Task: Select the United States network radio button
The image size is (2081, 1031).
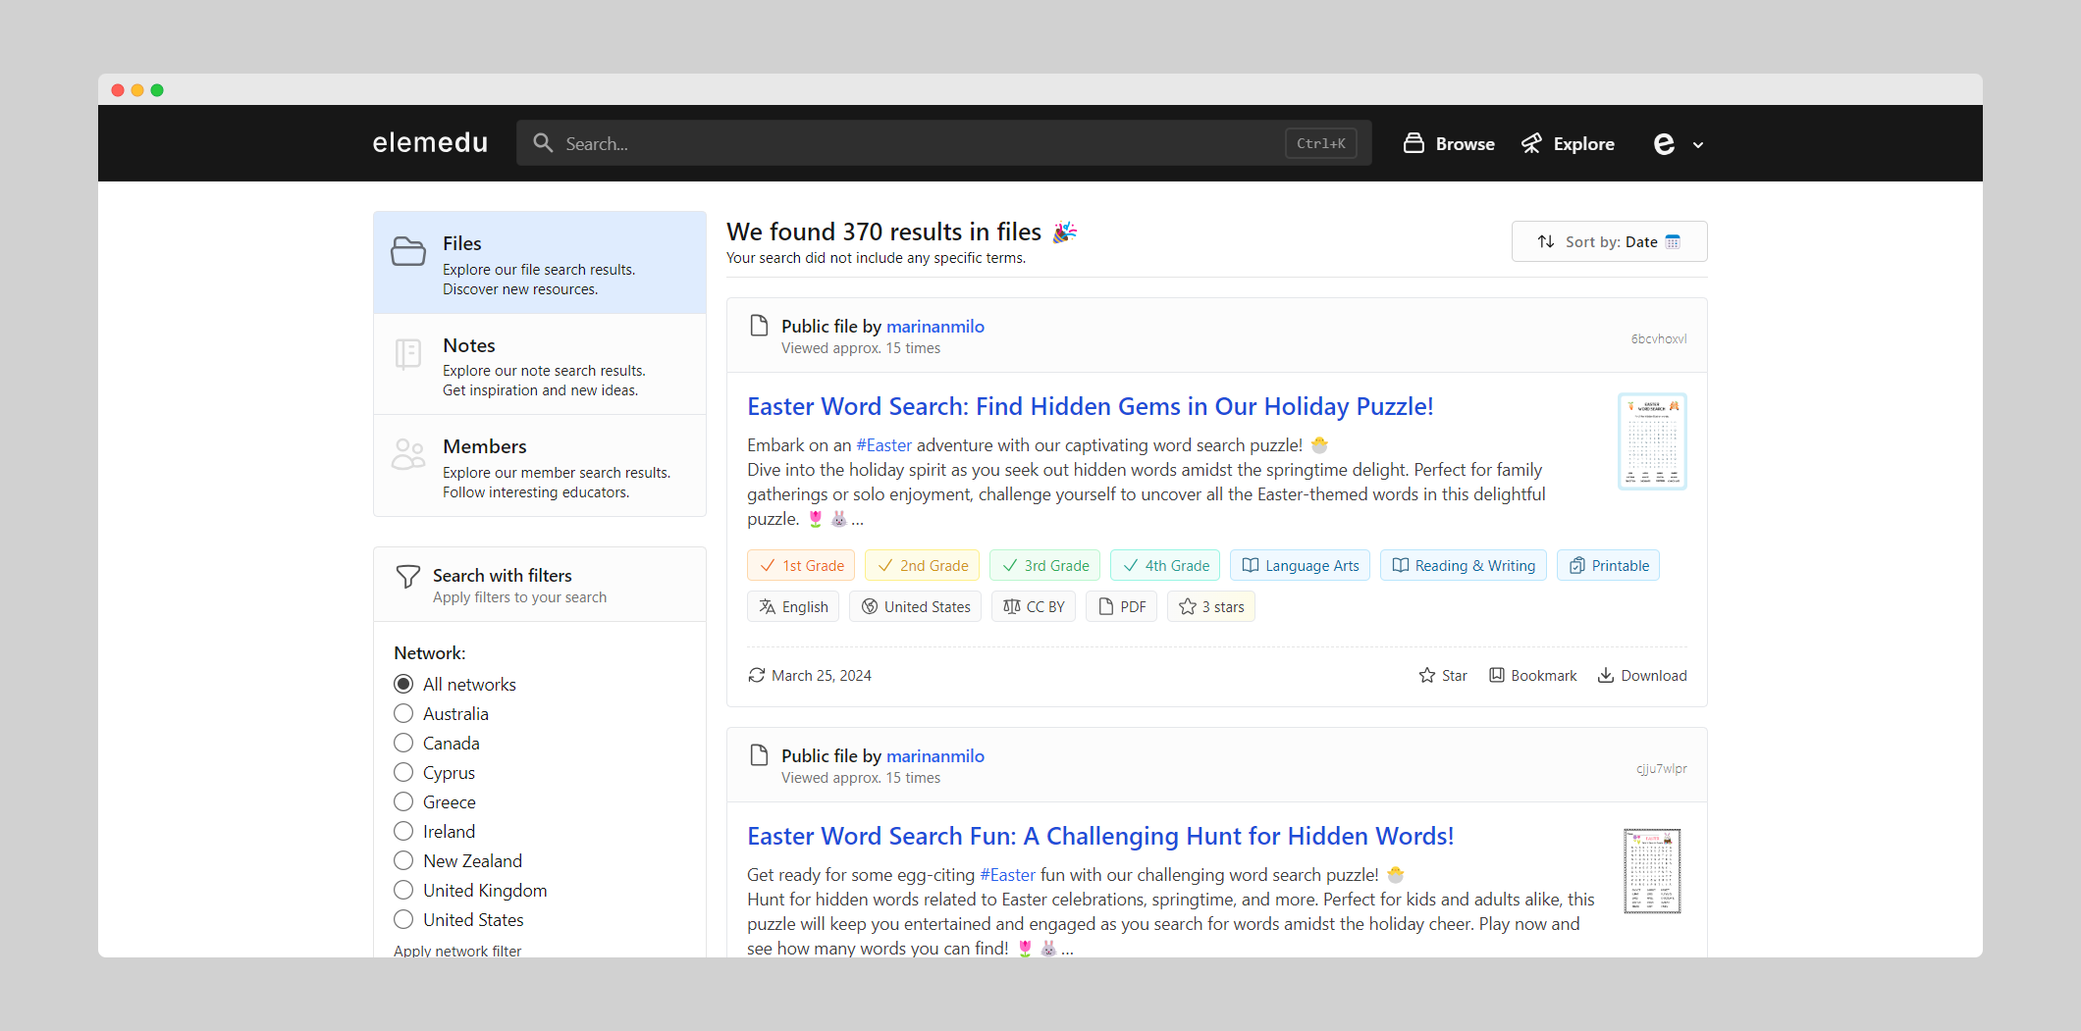Action: coord(403,919)
